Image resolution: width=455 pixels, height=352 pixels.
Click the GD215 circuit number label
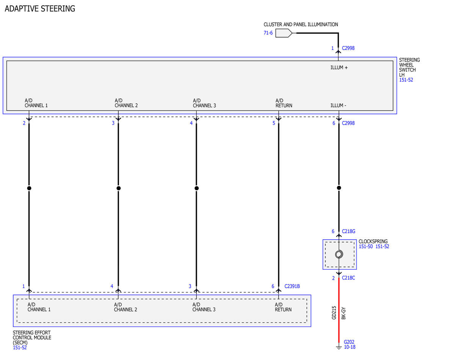334,313
